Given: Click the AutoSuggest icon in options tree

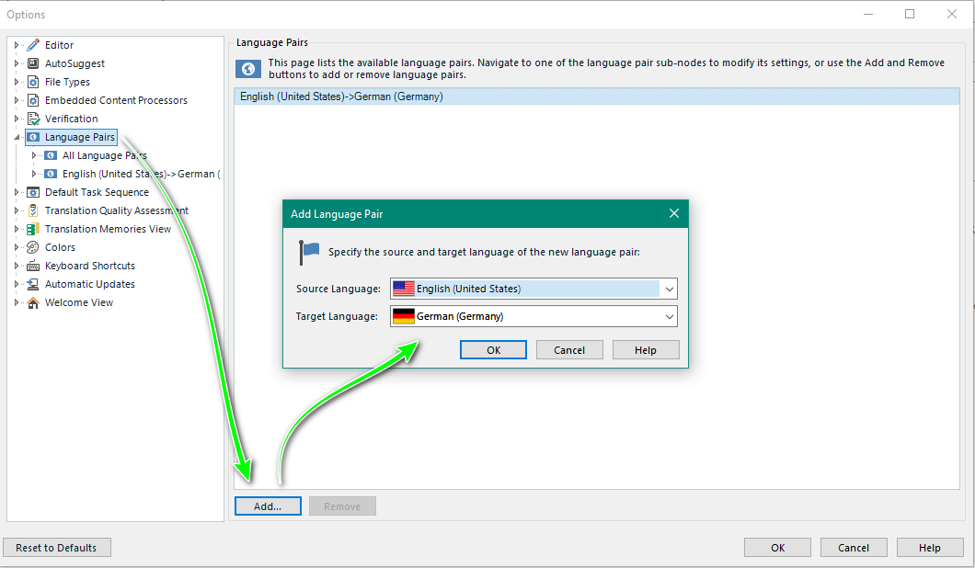Looking at the screenshot, I should coord(33,63).
